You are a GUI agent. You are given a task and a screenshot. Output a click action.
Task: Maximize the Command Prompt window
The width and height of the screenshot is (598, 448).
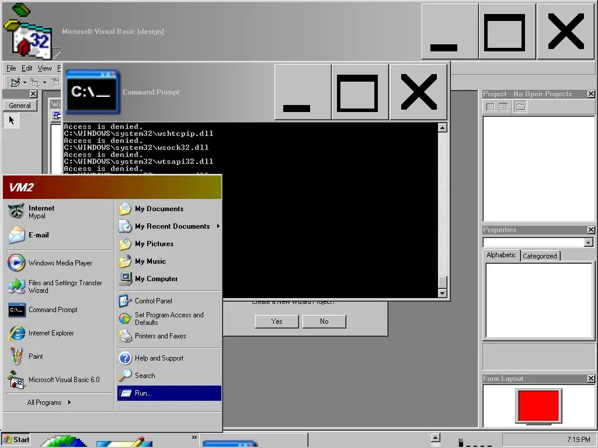pos(360,92)
